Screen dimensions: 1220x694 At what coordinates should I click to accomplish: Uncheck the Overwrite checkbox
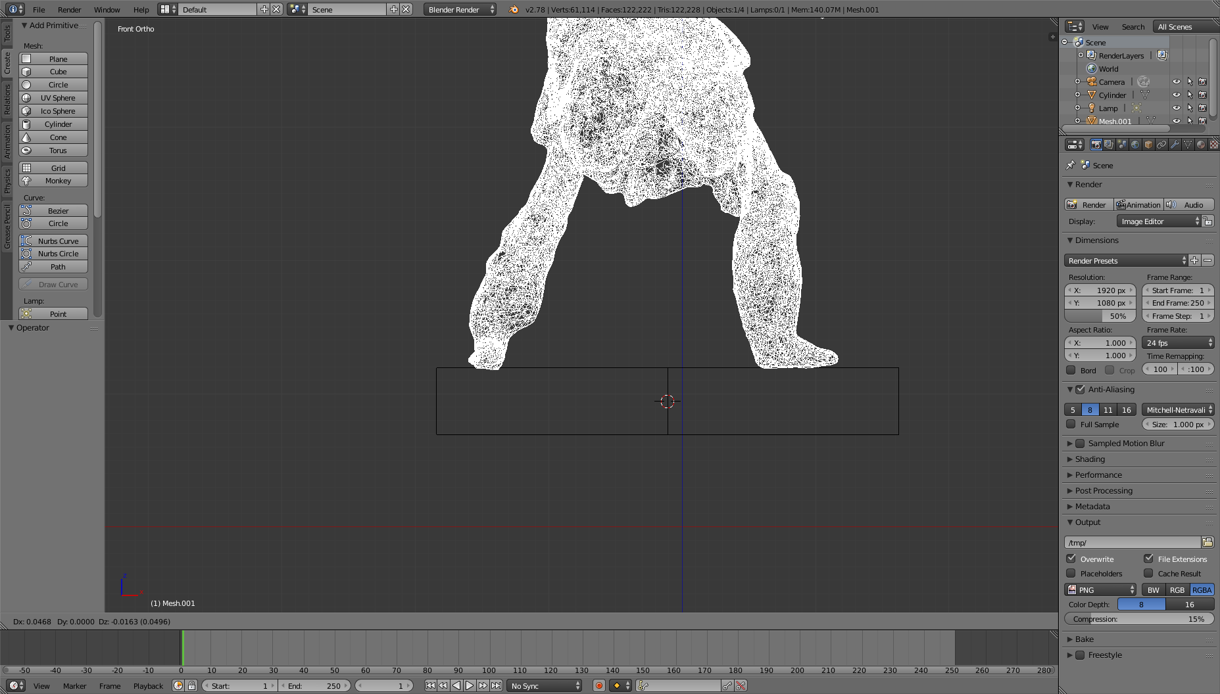(1071, 559)
